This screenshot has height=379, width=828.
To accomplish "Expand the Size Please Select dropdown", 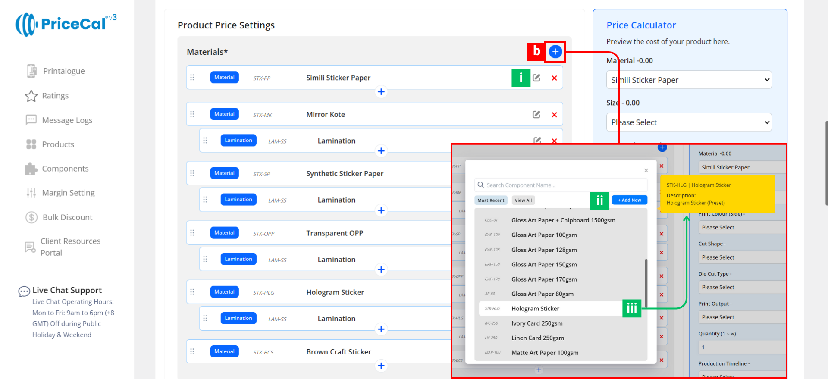I will (x=689, y=122).
